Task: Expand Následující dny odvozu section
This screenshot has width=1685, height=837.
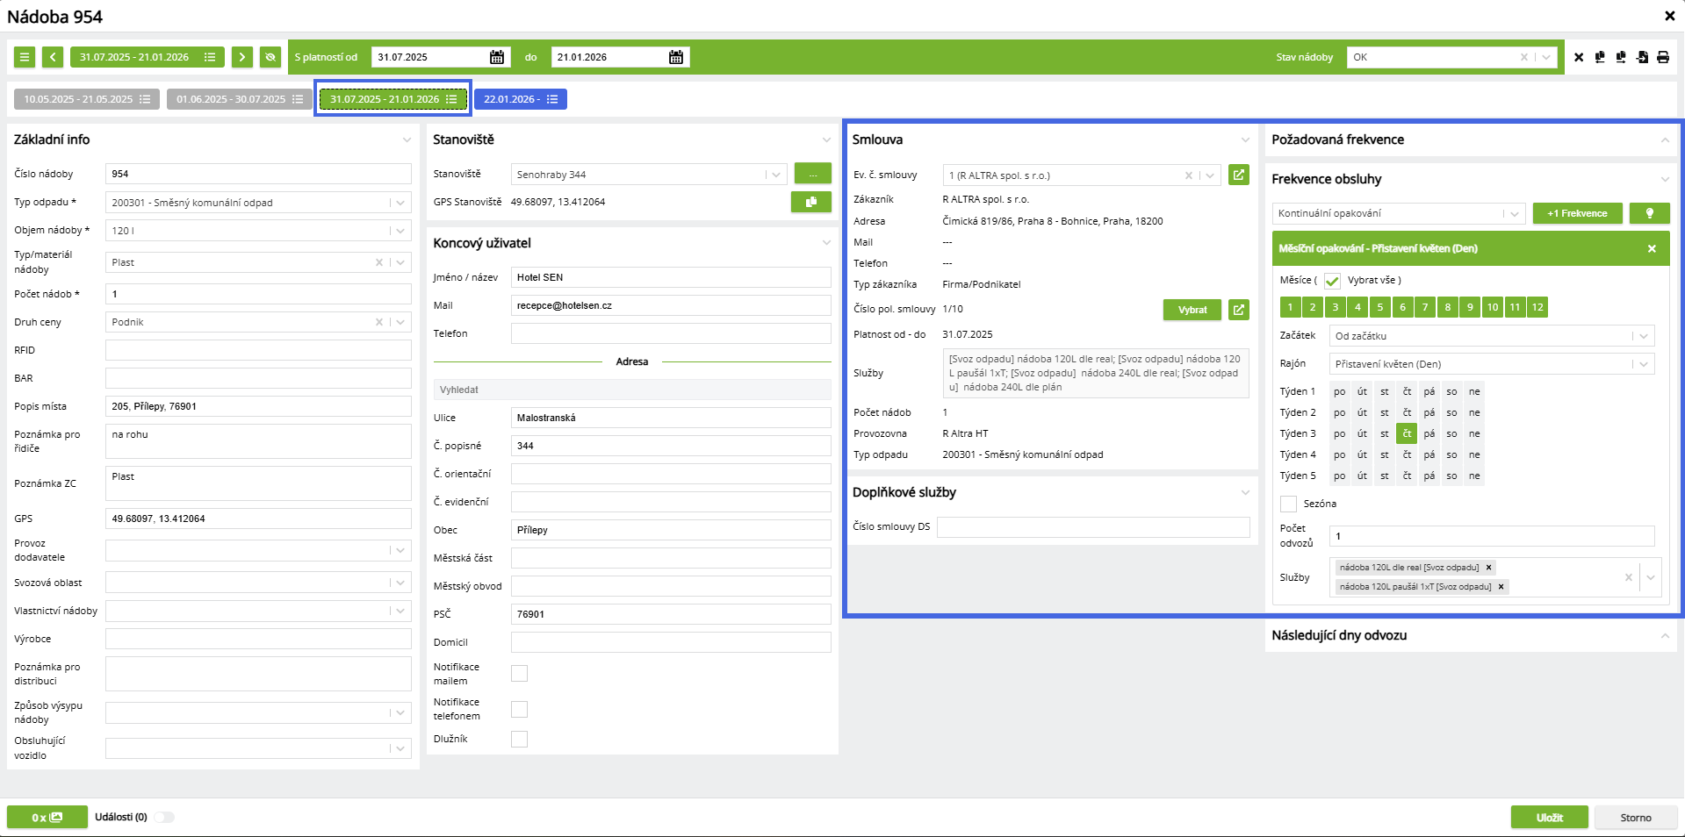Action: click(1665, 635)
